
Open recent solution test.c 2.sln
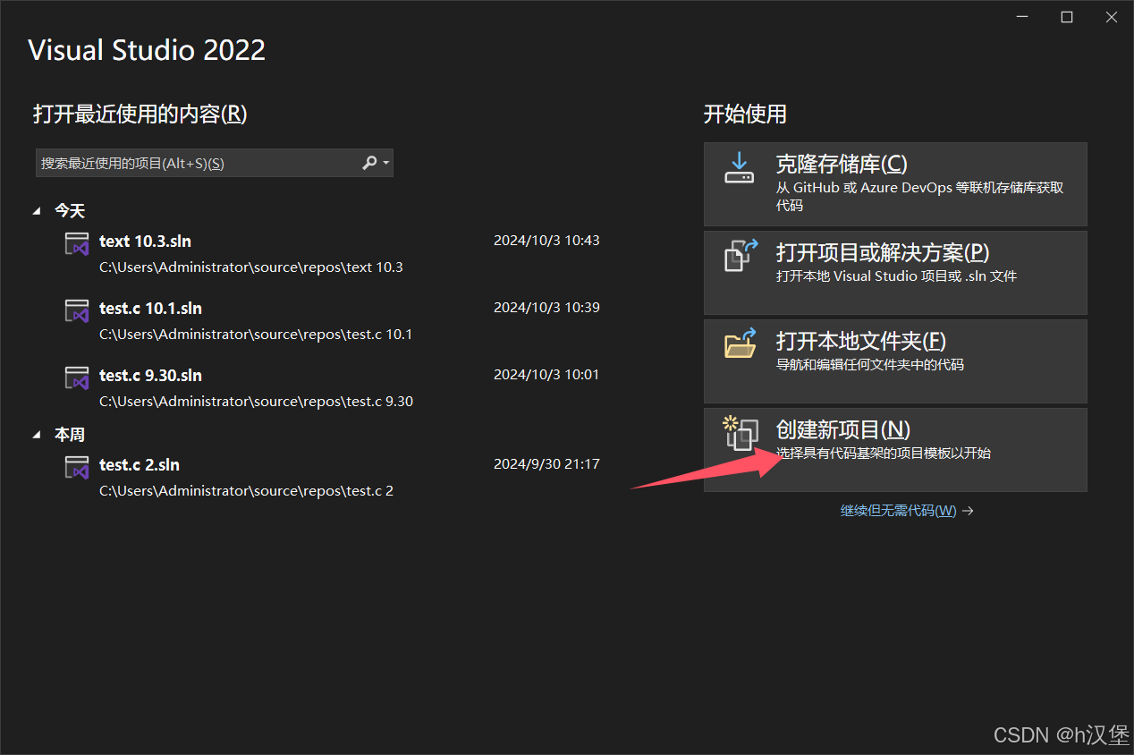coord(140,464)
